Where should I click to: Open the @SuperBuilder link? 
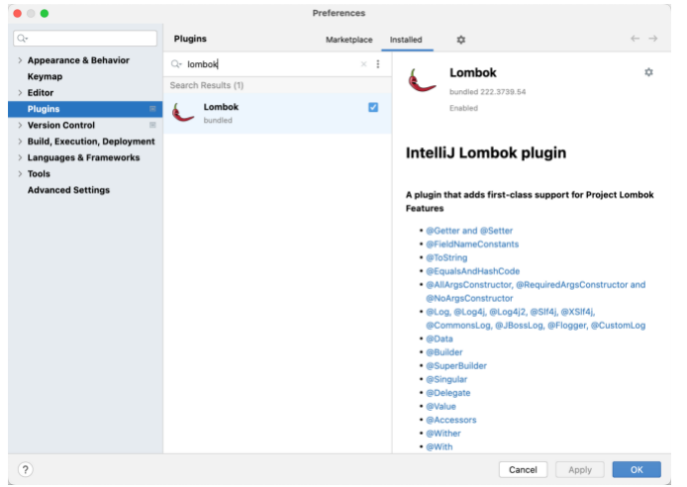click(456, 365)
